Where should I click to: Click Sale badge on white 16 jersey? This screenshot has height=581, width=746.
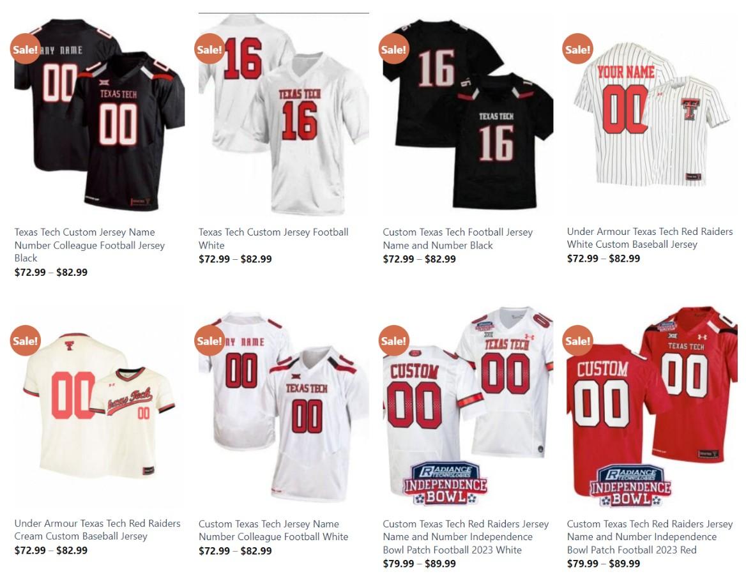209,49
